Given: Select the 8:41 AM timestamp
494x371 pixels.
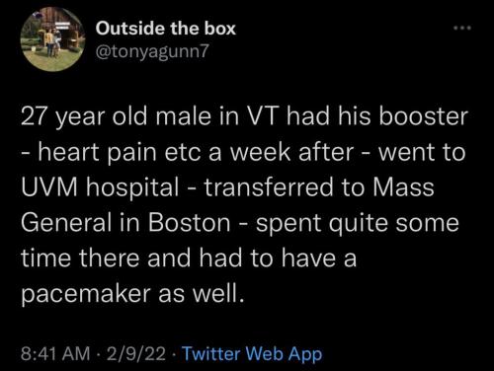Looking at the screenshot, I should click(x=55, y=354).
